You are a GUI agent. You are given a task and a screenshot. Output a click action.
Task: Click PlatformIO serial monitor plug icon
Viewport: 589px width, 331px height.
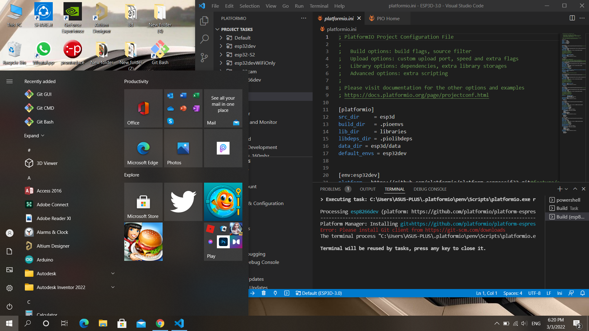click(275, 293)
